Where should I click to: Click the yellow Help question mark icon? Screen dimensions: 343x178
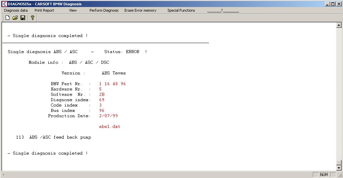pos(33,18)
